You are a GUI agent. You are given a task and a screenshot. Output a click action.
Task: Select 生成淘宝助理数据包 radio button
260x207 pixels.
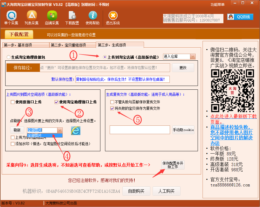[x=8, y=57]
